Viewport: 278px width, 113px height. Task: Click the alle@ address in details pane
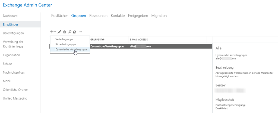tap(226, 59)
